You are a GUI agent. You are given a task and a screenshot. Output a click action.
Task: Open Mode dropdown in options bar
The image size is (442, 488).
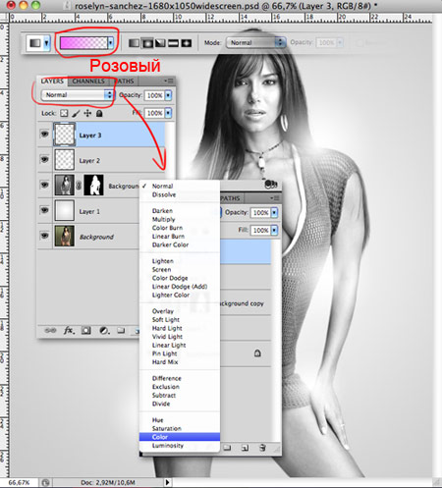tap(256, 42)
